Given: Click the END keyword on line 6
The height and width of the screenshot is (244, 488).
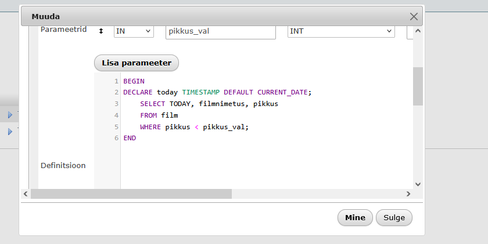Looking at the screenshot, I should [x=130, y=138].
